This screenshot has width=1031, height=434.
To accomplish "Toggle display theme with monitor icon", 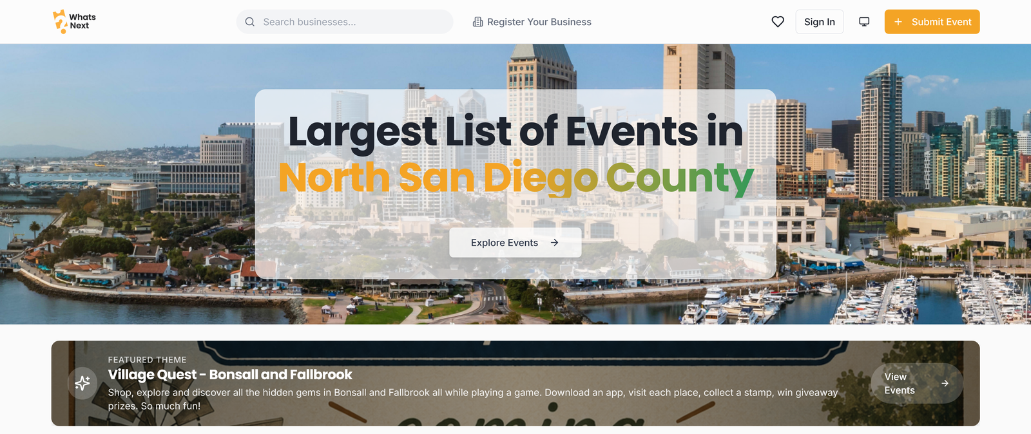I will coord(864,22).
